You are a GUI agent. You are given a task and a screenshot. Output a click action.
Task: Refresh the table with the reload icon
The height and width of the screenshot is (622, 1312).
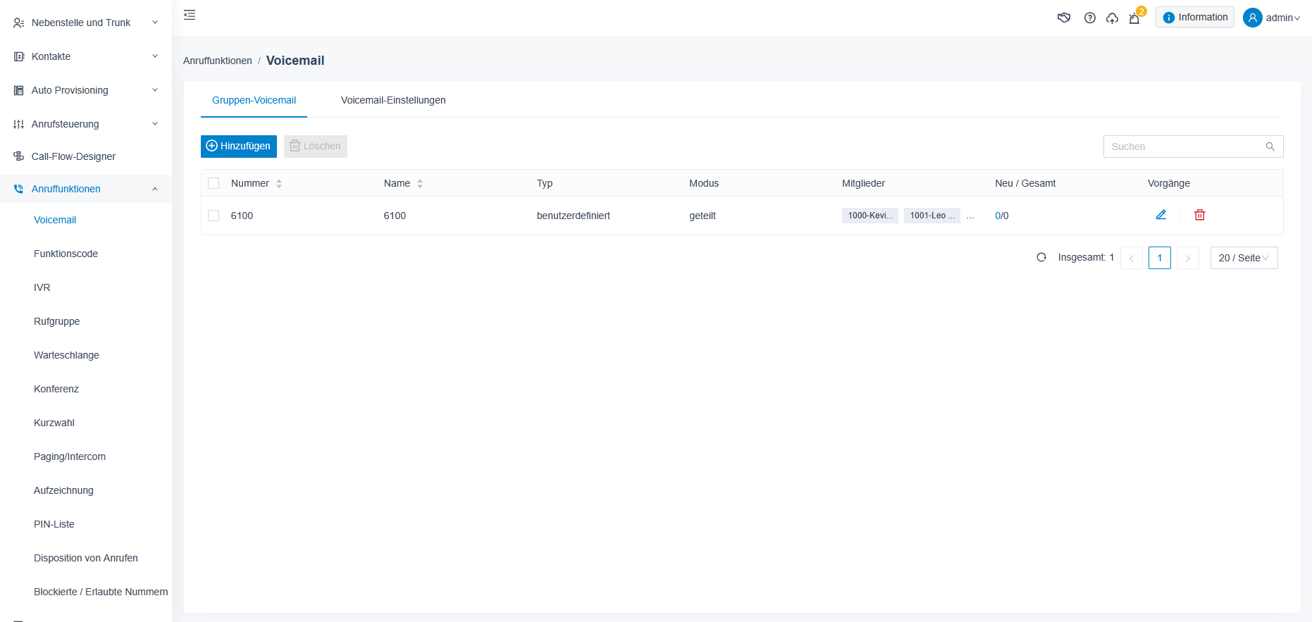click(1041, 257)
